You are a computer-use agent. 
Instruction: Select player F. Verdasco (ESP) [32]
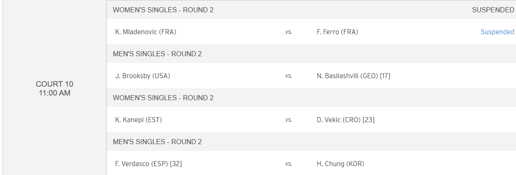coord(149,164)
